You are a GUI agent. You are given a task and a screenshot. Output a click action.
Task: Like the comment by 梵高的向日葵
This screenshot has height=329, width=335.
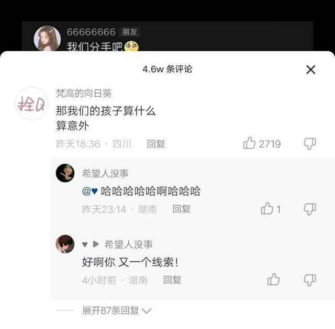point(250,144)
